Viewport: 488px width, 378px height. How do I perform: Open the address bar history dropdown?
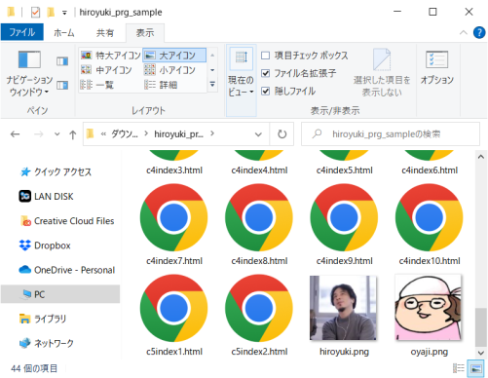(x=258, y=134)
